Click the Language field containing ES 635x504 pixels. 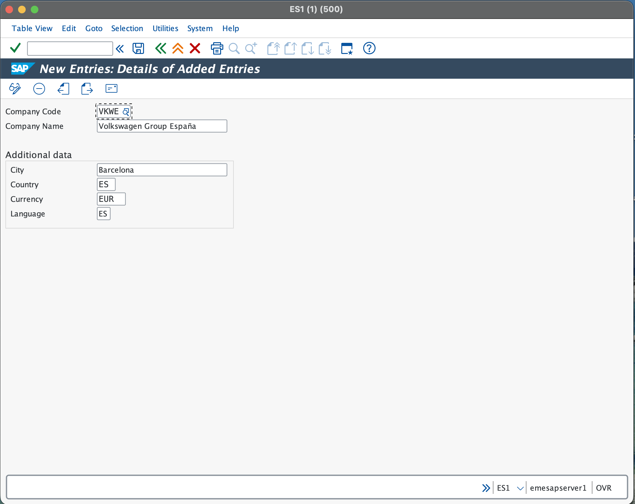click(x=104, y=214)
